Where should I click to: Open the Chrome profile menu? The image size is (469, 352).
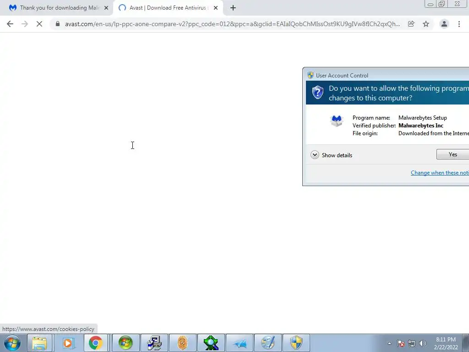pos(444,24)
